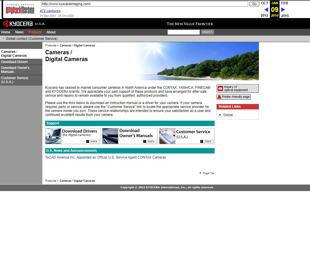Select the About navigation item
The image size is (310, 262).
[51, 32]
